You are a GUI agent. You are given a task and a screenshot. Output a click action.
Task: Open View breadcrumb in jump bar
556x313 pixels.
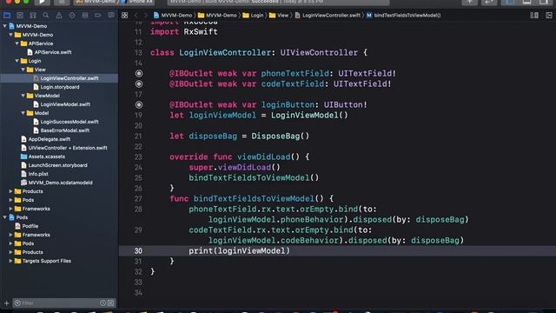[279, 16]
